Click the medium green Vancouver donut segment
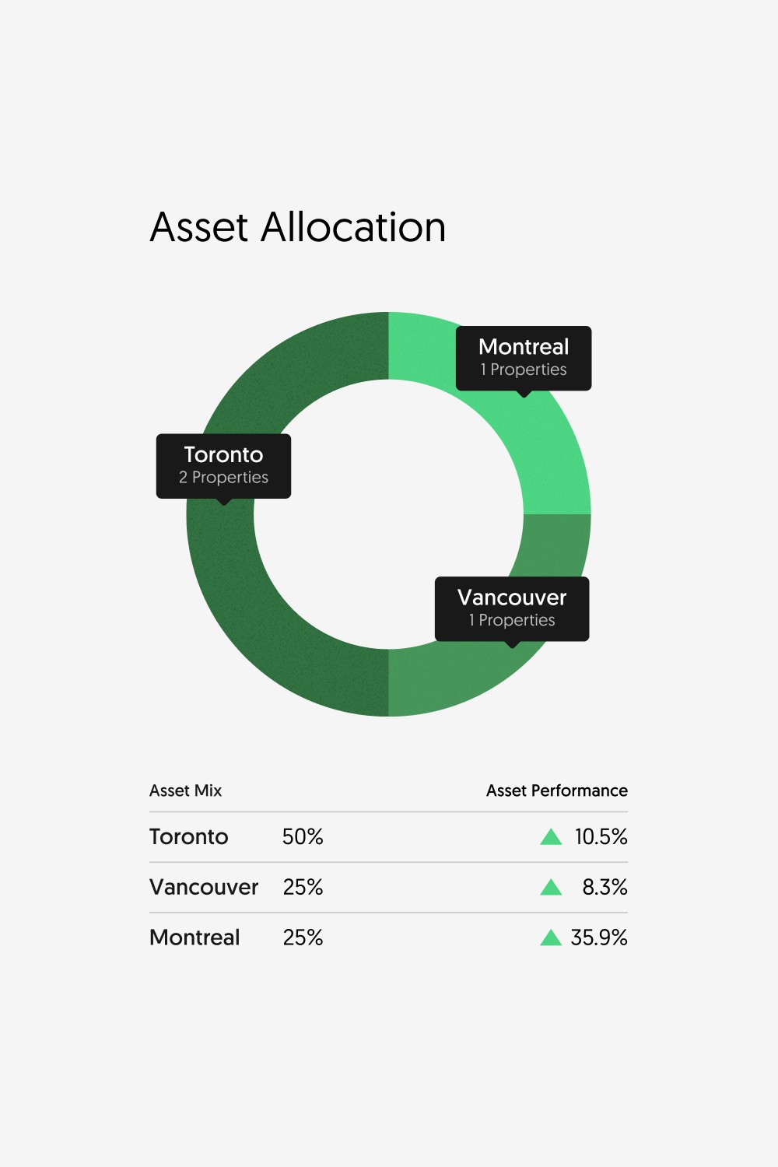This screenshot has height=1167, width=778. pyautogui.click(x=467, y=678)
